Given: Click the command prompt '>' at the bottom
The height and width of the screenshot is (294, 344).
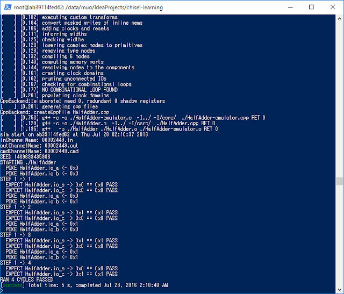Looking at the screenshot, I should (2, 291).
